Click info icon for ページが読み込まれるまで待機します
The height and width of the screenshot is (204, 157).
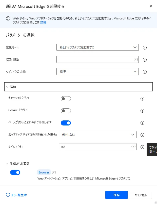pyautogui.click(x=142, y=123)
